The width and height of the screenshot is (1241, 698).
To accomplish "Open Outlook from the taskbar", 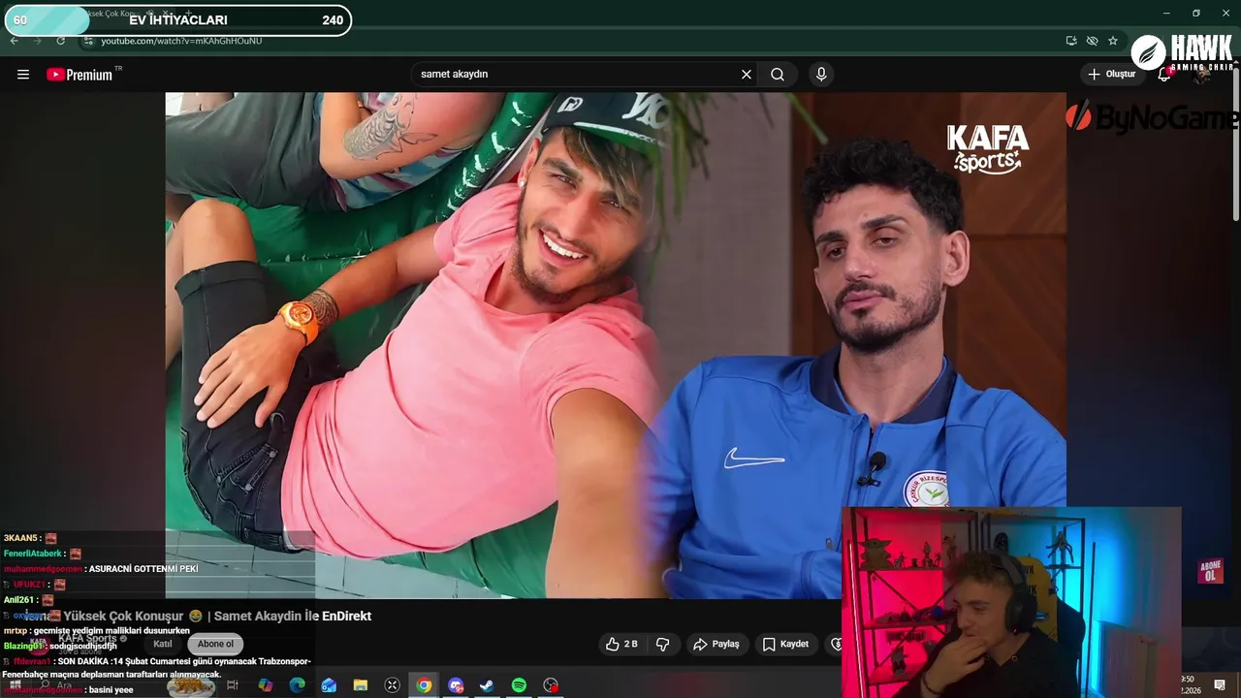I will click(x=329, y=685).
